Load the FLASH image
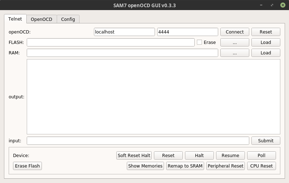This screenshot has height=183, width=289. pyautogui.click(x=266, y=43)
